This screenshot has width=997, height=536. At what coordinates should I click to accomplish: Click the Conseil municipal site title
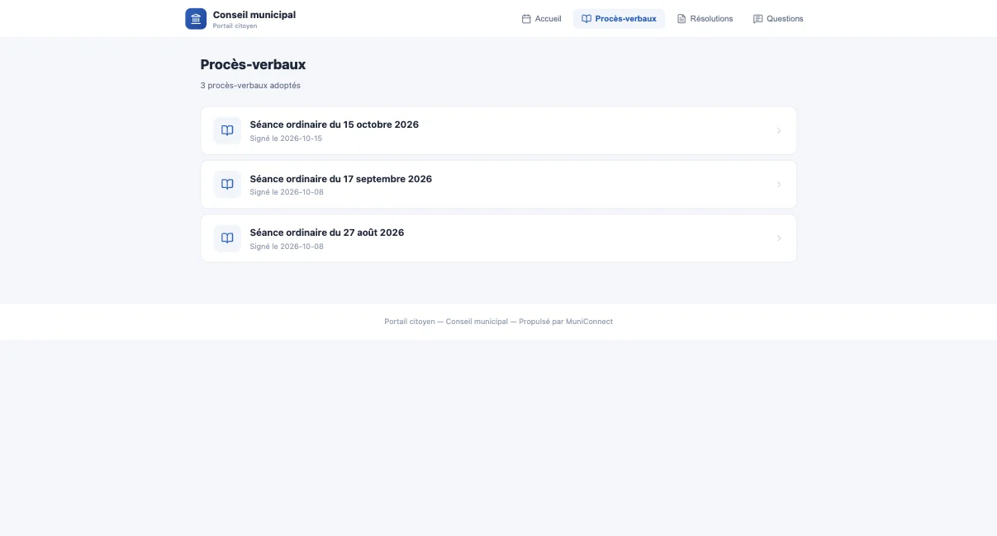click(254, 15)
